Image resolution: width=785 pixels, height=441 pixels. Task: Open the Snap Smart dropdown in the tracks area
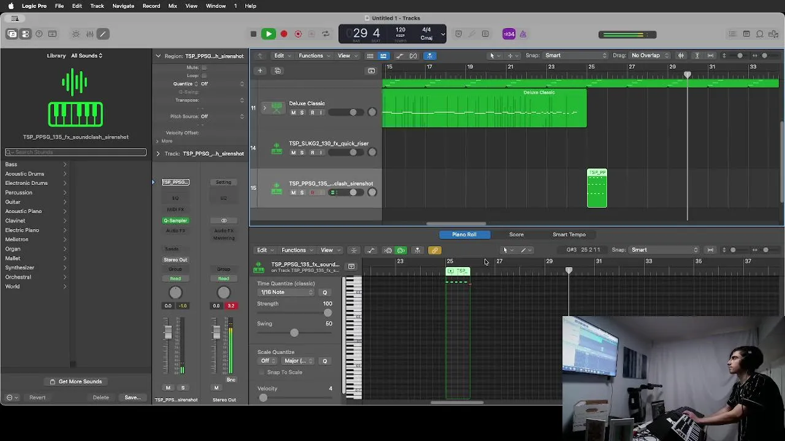tap(575, 56)
